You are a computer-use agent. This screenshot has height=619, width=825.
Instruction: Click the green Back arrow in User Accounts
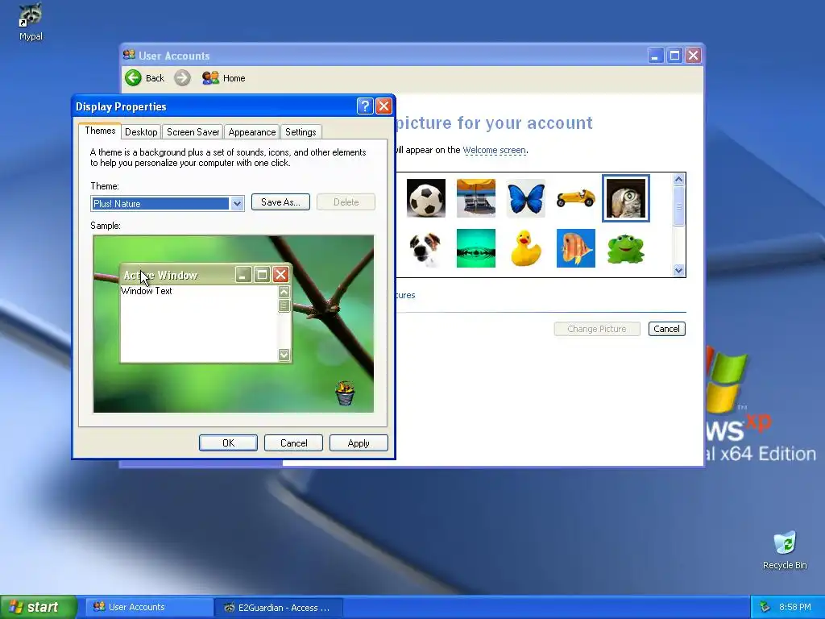133,78
